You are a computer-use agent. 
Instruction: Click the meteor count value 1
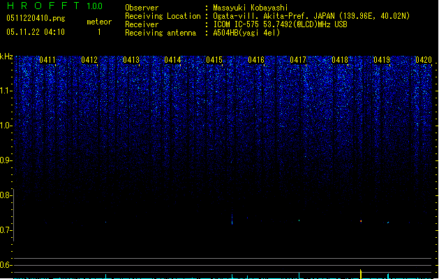click(x=99, y=32)
